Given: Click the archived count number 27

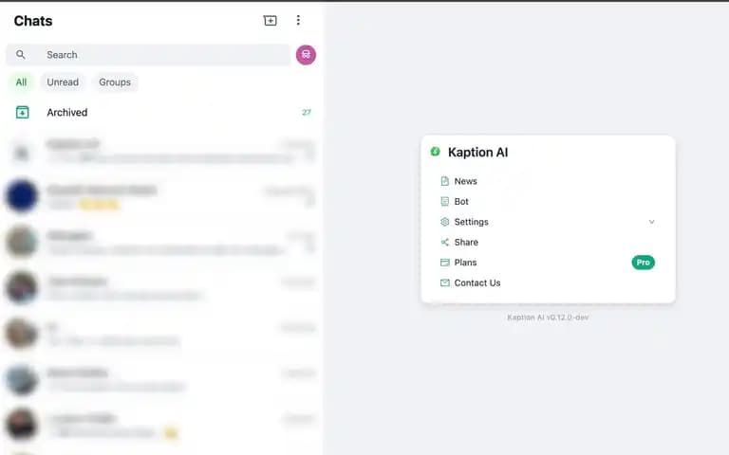Looking at the screenshot, I should (x=307, y=113).
